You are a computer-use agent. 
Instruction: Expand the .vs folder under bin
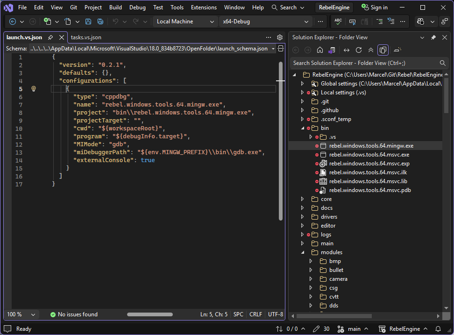[311, 137]
